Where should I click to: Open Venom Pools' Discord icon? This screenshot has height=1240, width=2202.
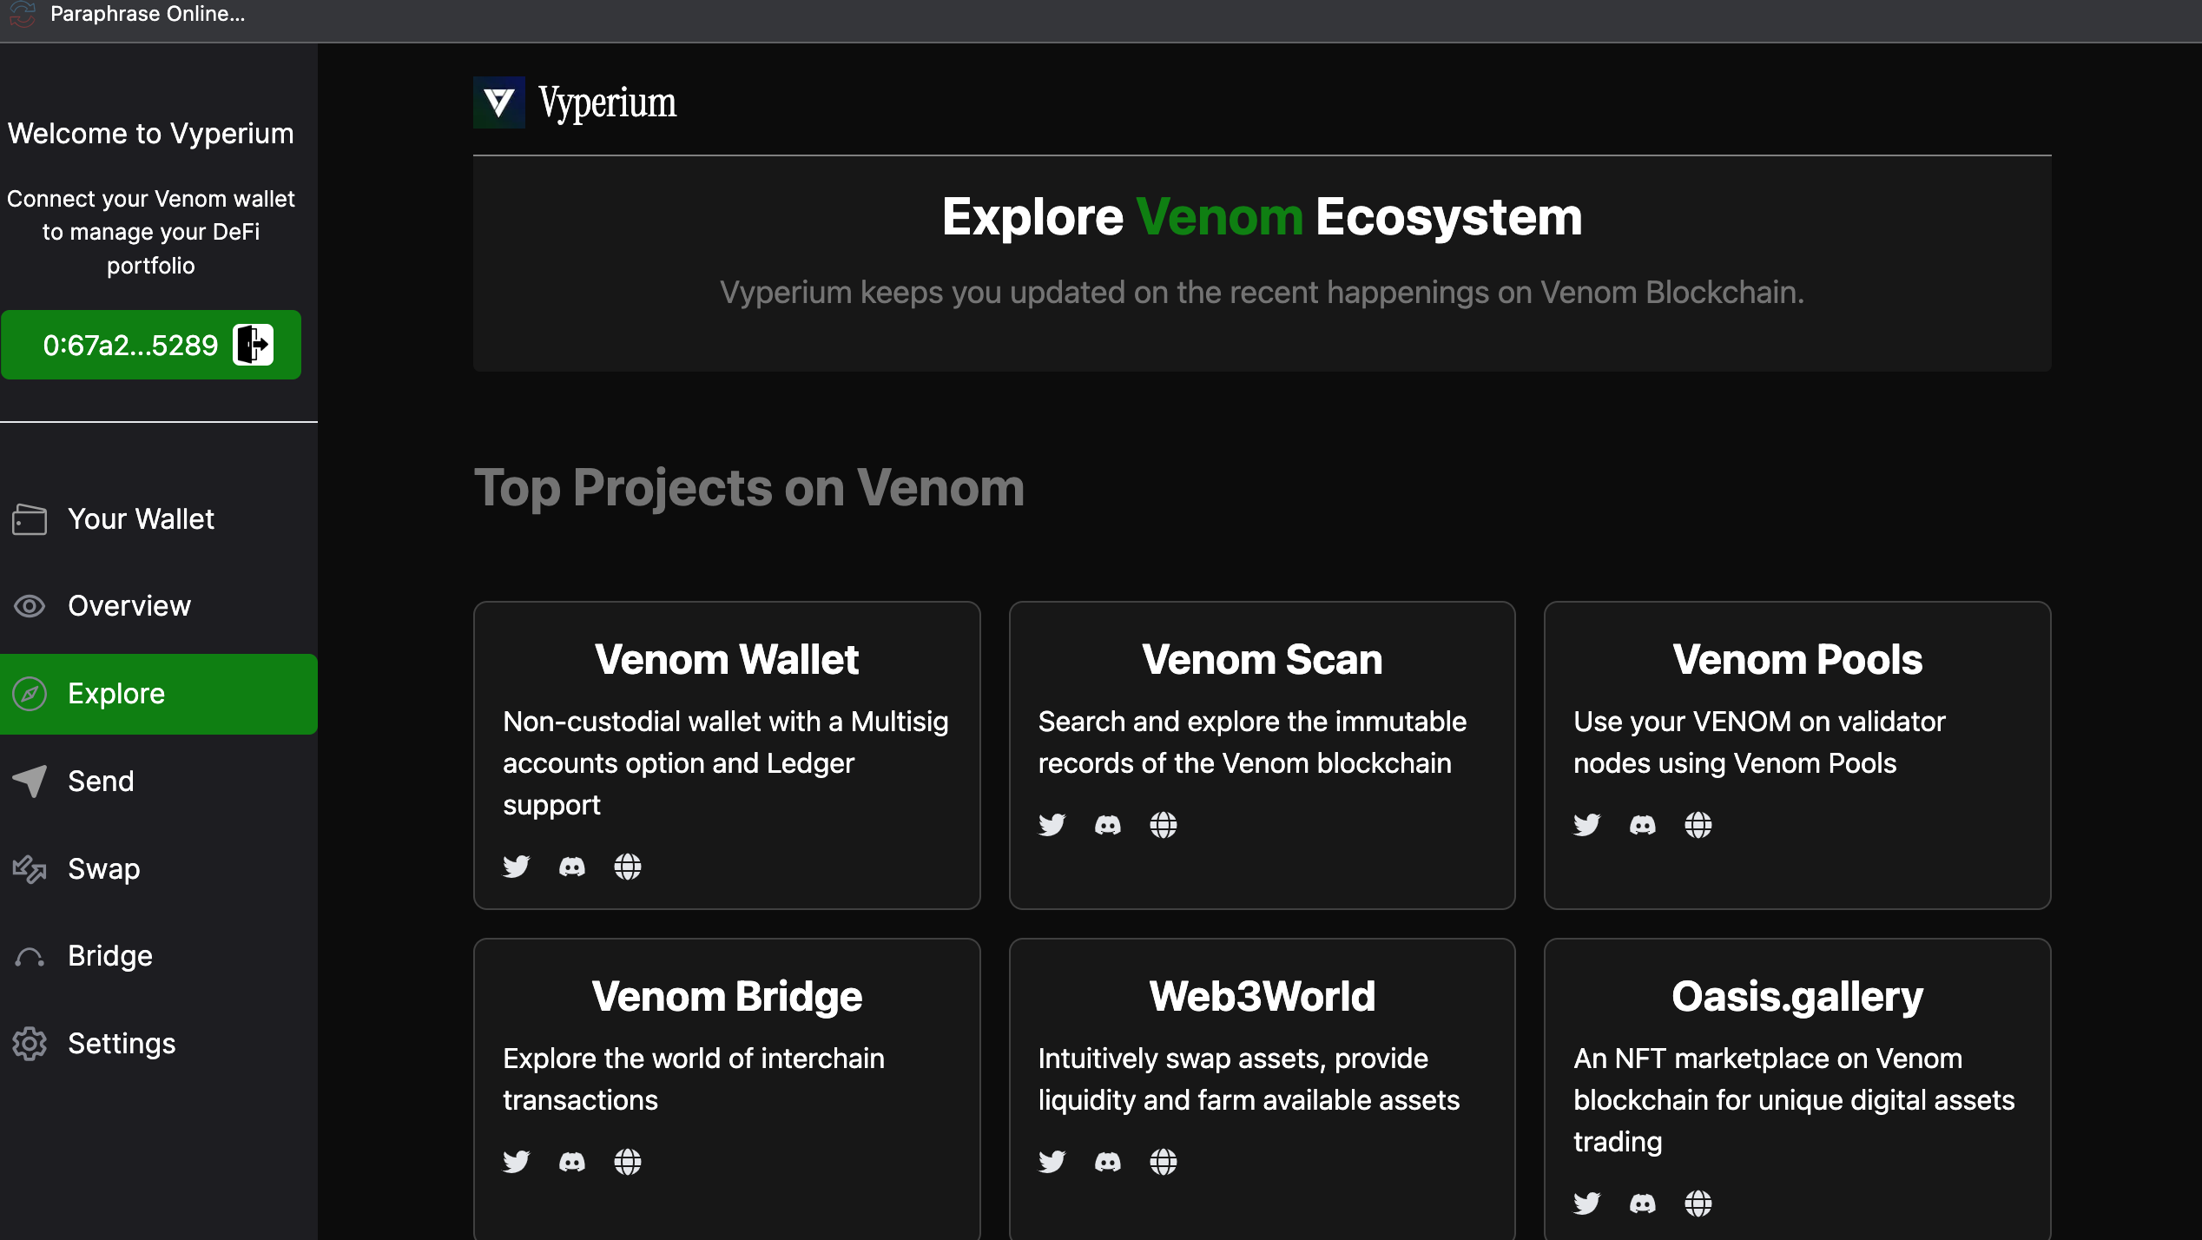(1642, 824)
